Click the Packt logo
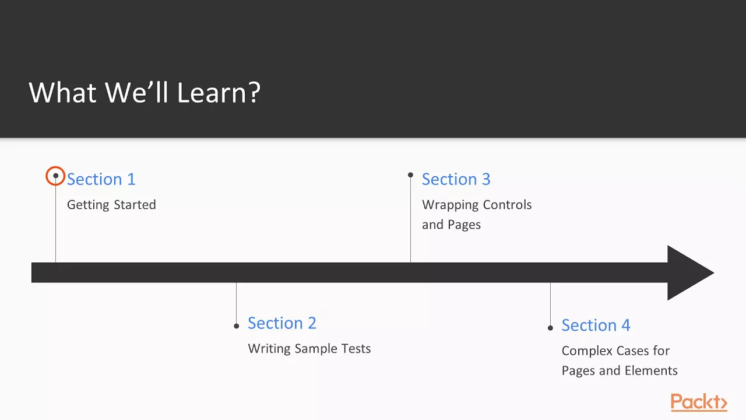Screen dimensions: 746x420 (x=699, y=402)
